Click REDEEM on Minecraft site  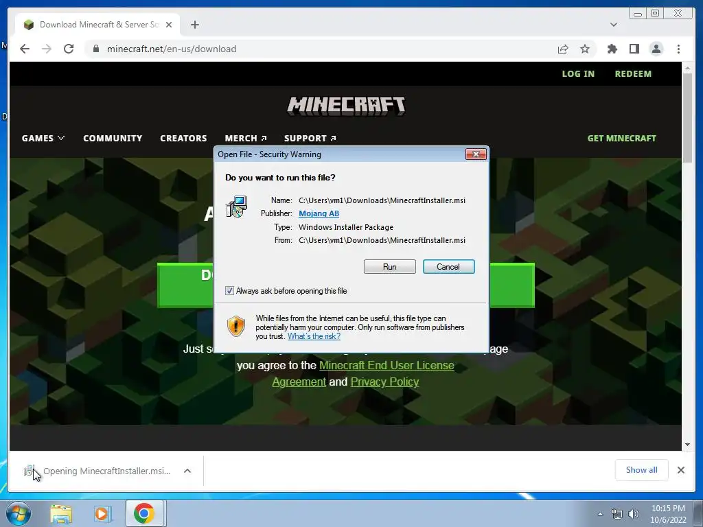[633, 74]
